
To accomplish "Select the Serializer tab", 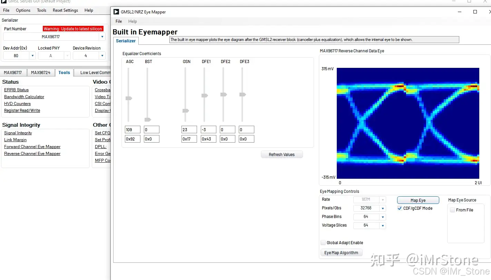I will [x=126, y=41].
